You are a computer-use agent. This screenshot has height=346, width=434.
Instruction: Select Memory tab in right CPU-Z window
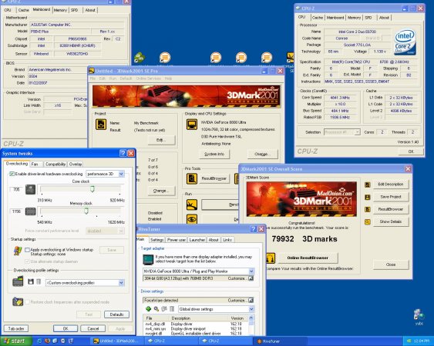pos(354,18)
